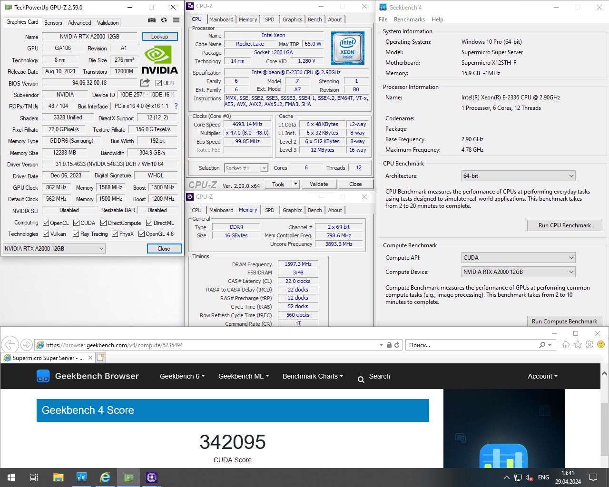Image resolution: width=609 pixels, height=487 pixels.
Task: Toggle the OpenCL checkbox
Action: (x=46, y=223)
